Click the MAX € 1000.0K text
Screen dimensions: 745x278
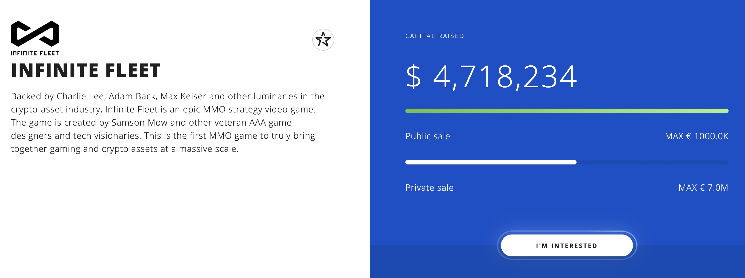pyautogui.click(x=697, y=136)
